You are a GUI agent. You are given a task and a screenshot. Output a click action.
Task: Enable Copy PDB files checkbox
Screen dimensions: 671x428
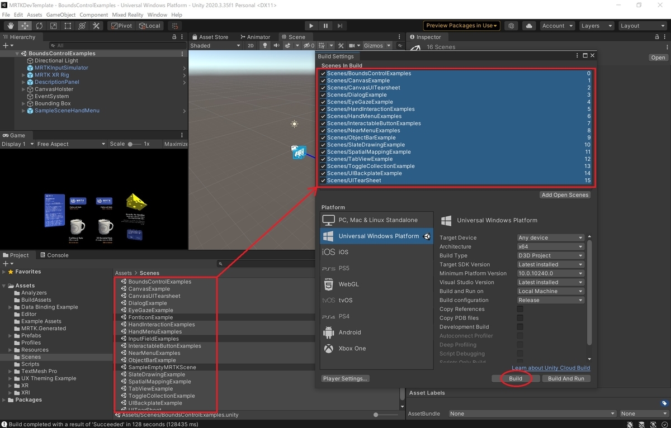coord(520,318)
